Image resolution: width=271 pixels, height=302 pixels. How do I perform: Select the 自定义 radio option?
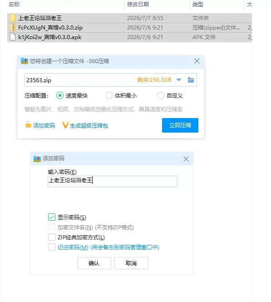click(x=161, y=95)
